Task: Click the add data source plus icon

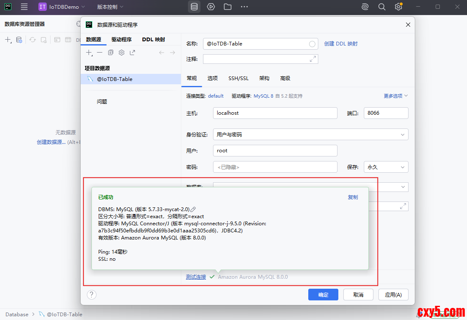Action: pyautogui.click(x=89, y=53)
